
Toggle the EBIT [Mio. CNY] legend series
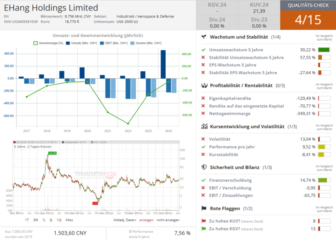(114, 43)
